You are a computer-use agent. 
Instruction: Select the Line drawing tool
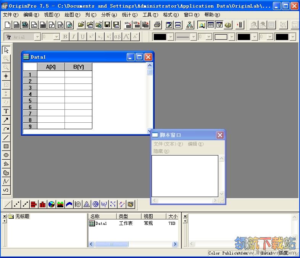click(x=6, y=138)
